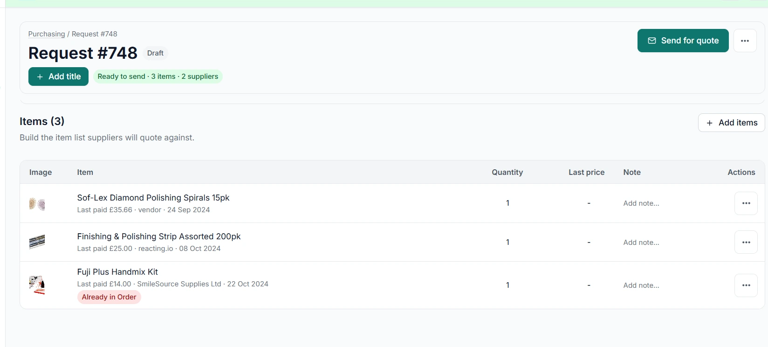768x347 pixels.
Task: Go to the Purchasing breadcrumb link
Action: tap(47, 34)
